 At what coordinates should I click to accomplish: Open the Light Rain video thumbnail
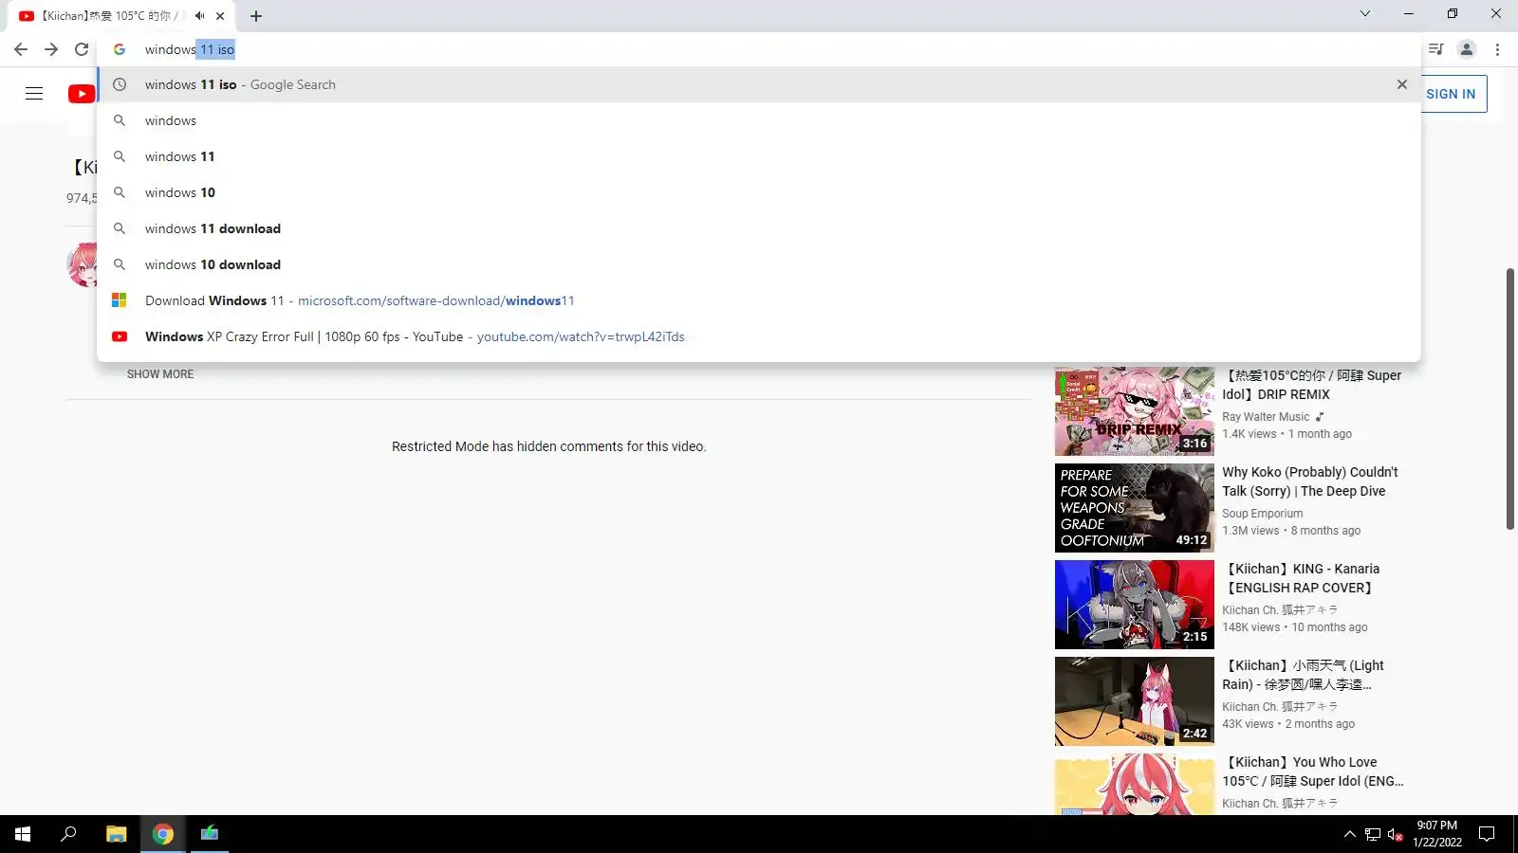pyautogui.click(x=1135, y=701)
